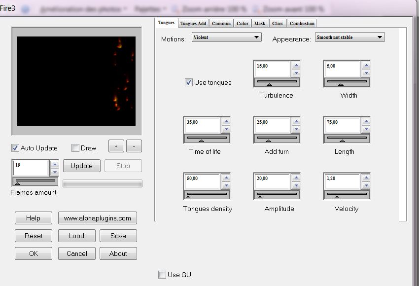Screen dimensions: 419x286
Task: Open the Glow tab
Action: (278, 24)
